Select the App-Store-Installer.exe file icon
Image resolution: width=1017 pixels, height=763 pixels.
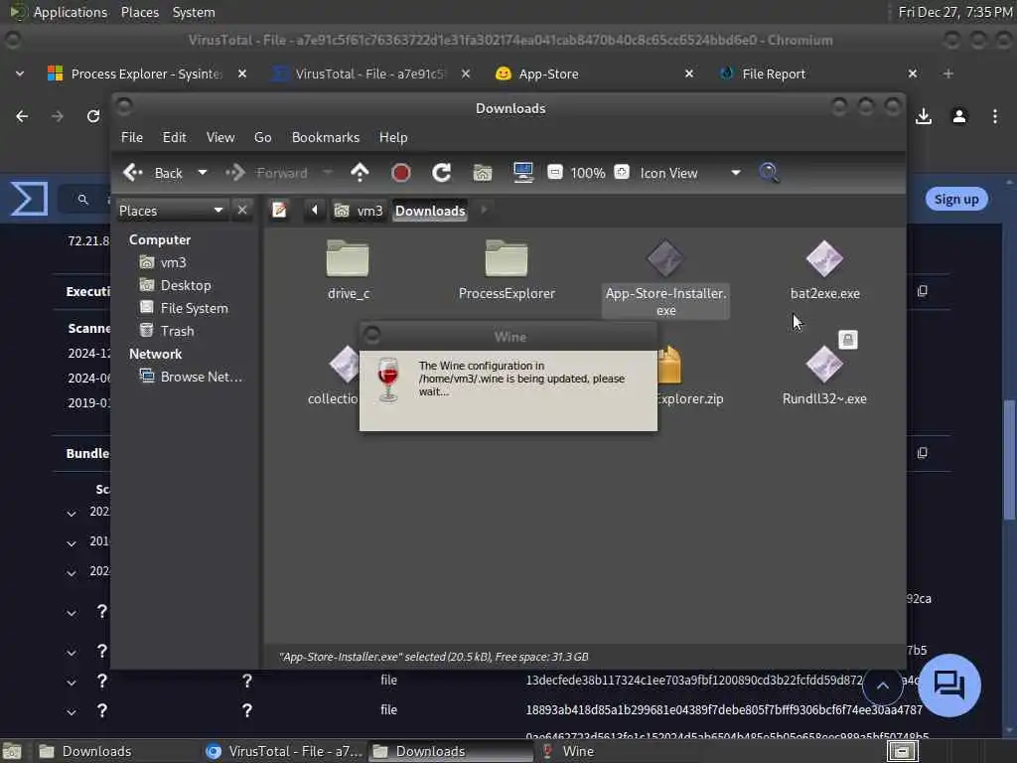pos(665,258)
